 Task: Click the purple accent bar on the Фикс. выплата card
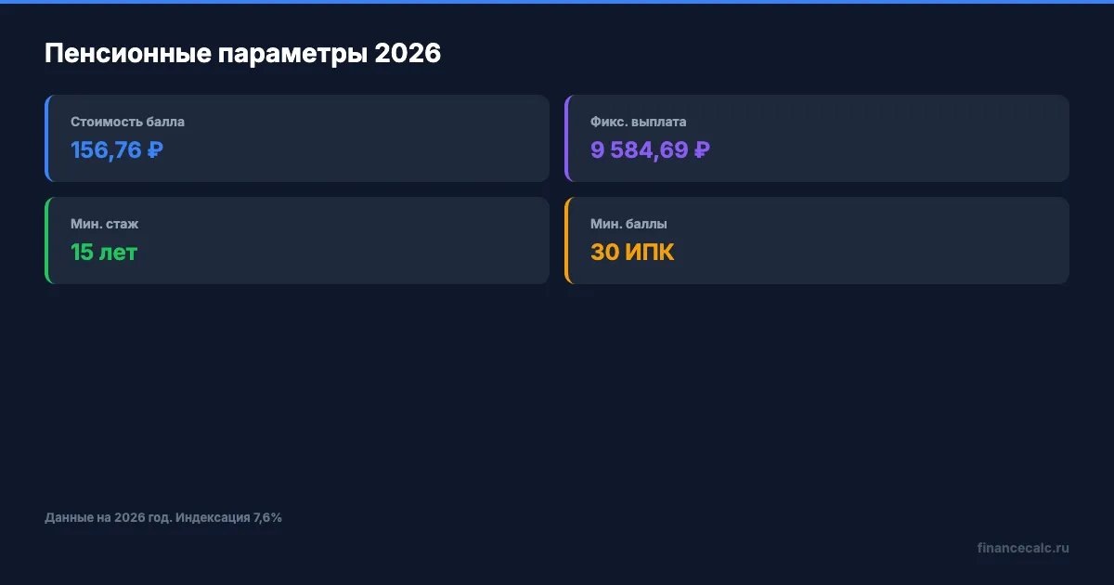(x=566, y=138)
